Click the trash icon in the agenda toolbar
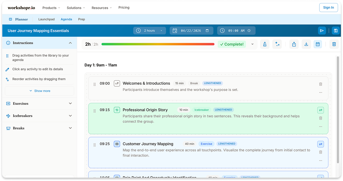 point(334,44)
